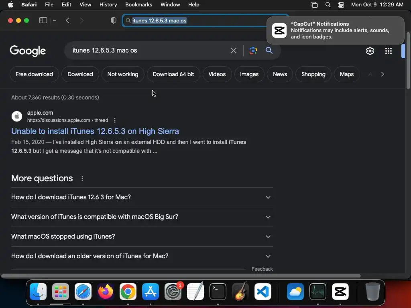
Task: Select the Download filter chip
Action: 80,74
